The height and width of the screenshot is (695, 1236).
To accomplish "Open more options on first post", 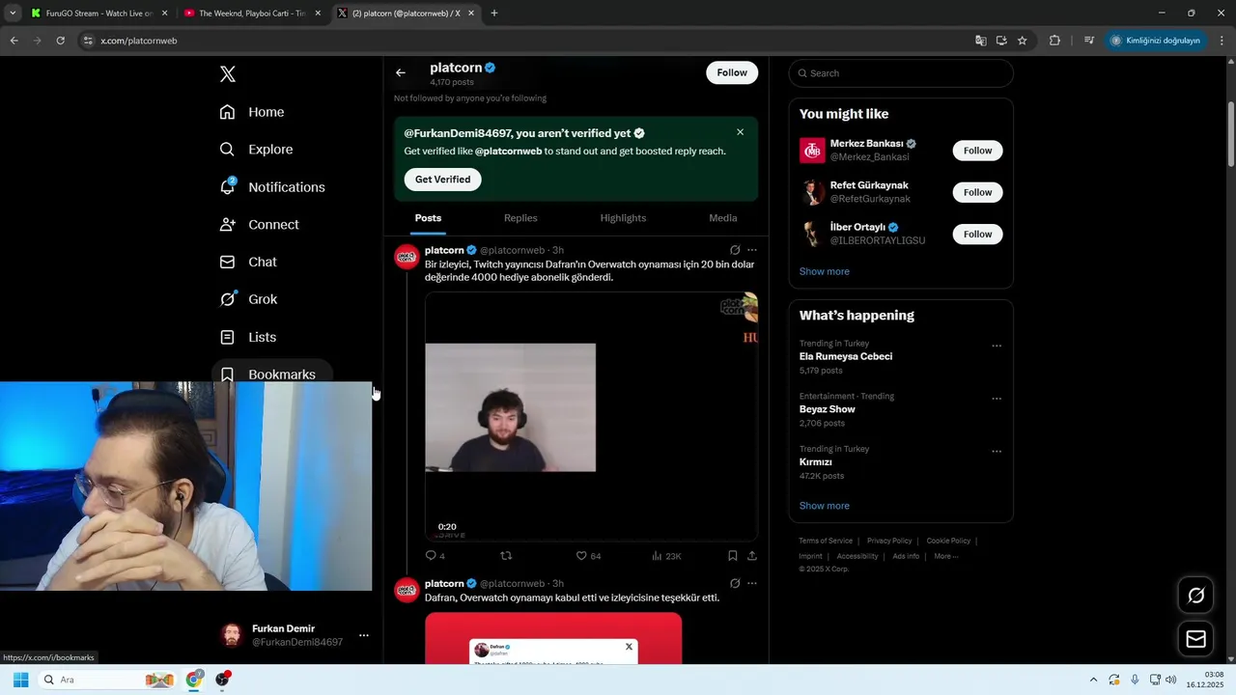I will click(752, 250).
